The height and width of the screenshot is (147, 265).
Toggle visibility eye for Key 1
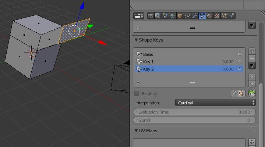(240, 61)
